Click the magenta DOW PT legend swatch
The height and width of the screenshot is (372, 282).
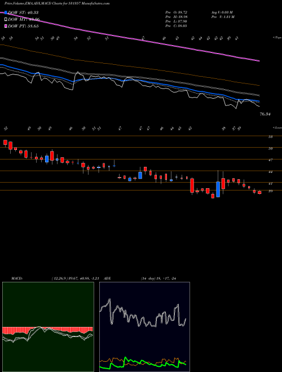[x=6, y=26]
